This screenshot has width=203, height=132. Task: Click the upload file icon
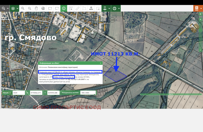(91, 8)
